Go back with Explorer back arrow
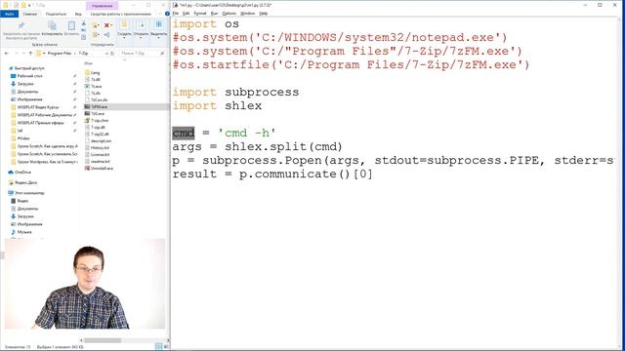 [7, 54]
